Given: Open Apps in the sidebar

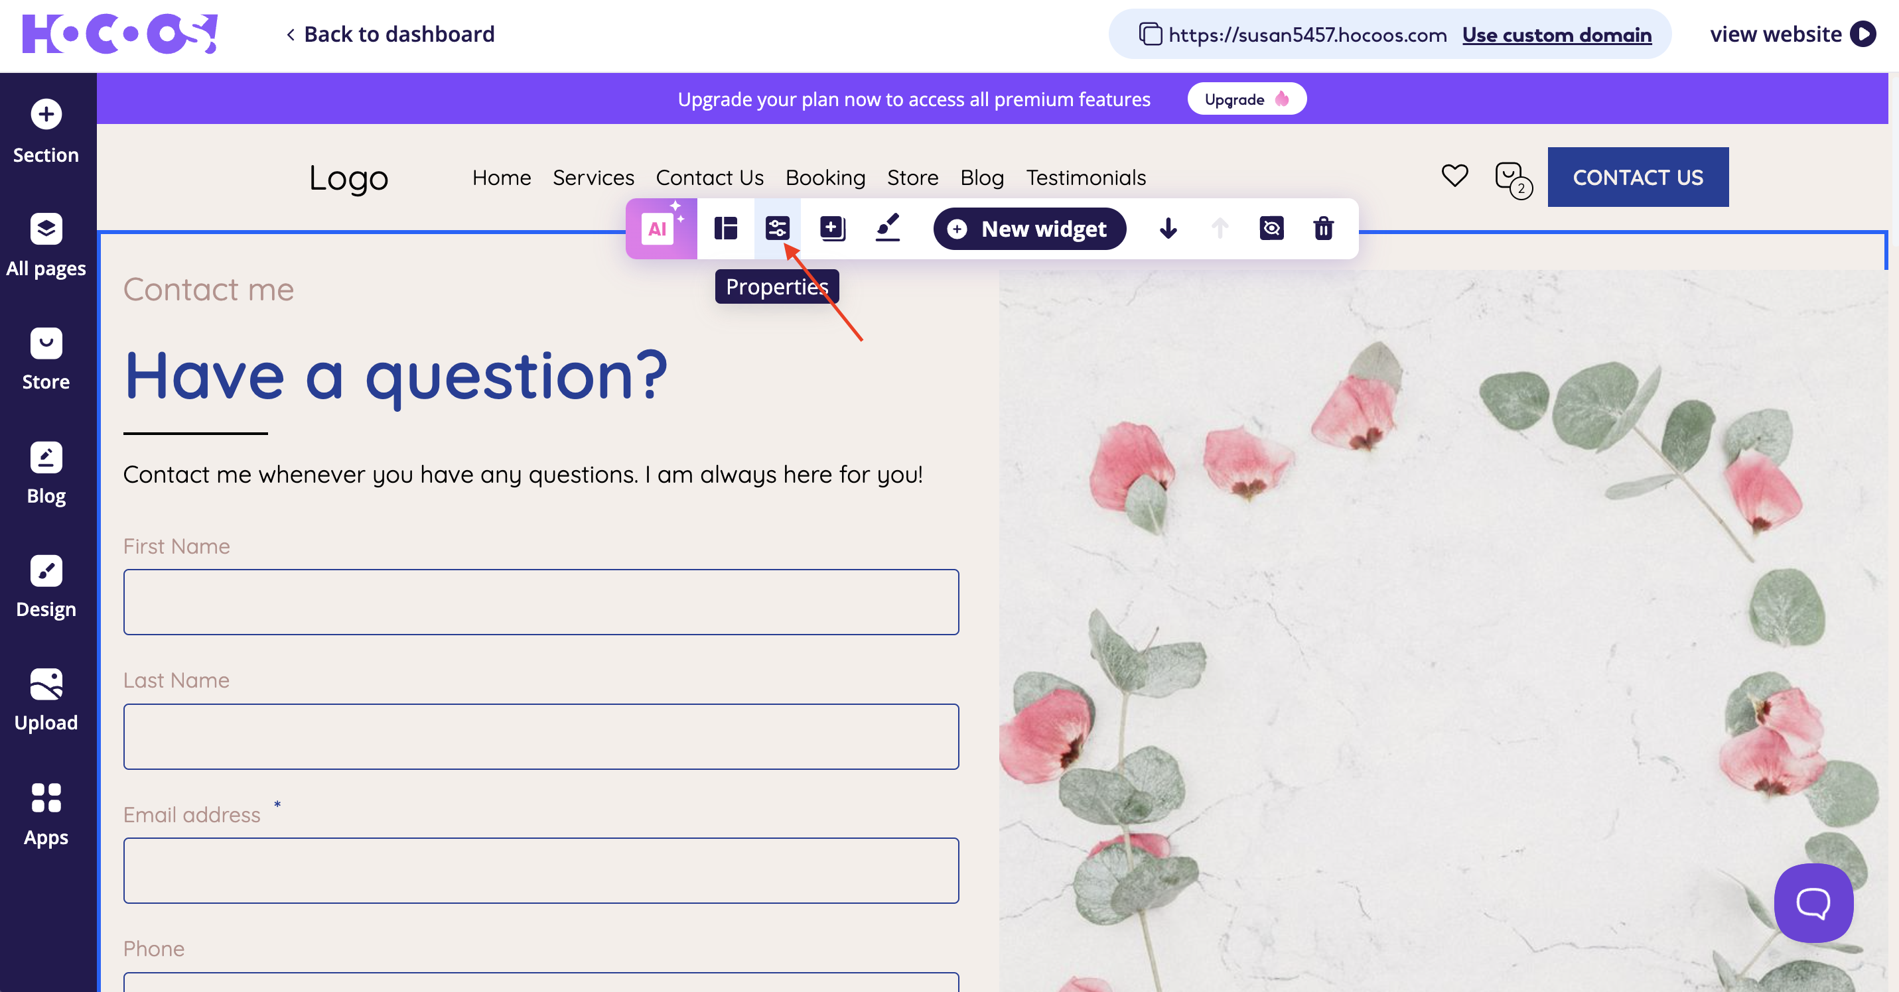Looking at the screenshot, I should click(x=46, y=814).
